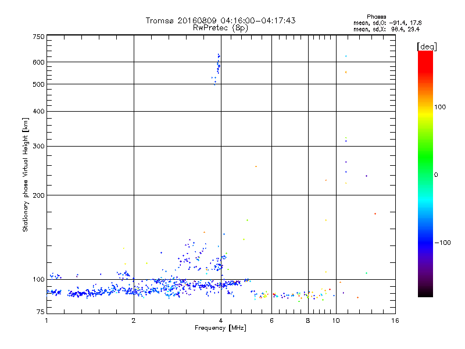
Task: Click the 'Frequency [MHz]' x-axis label
Action: pyautogui.click(x=220, y=328)
